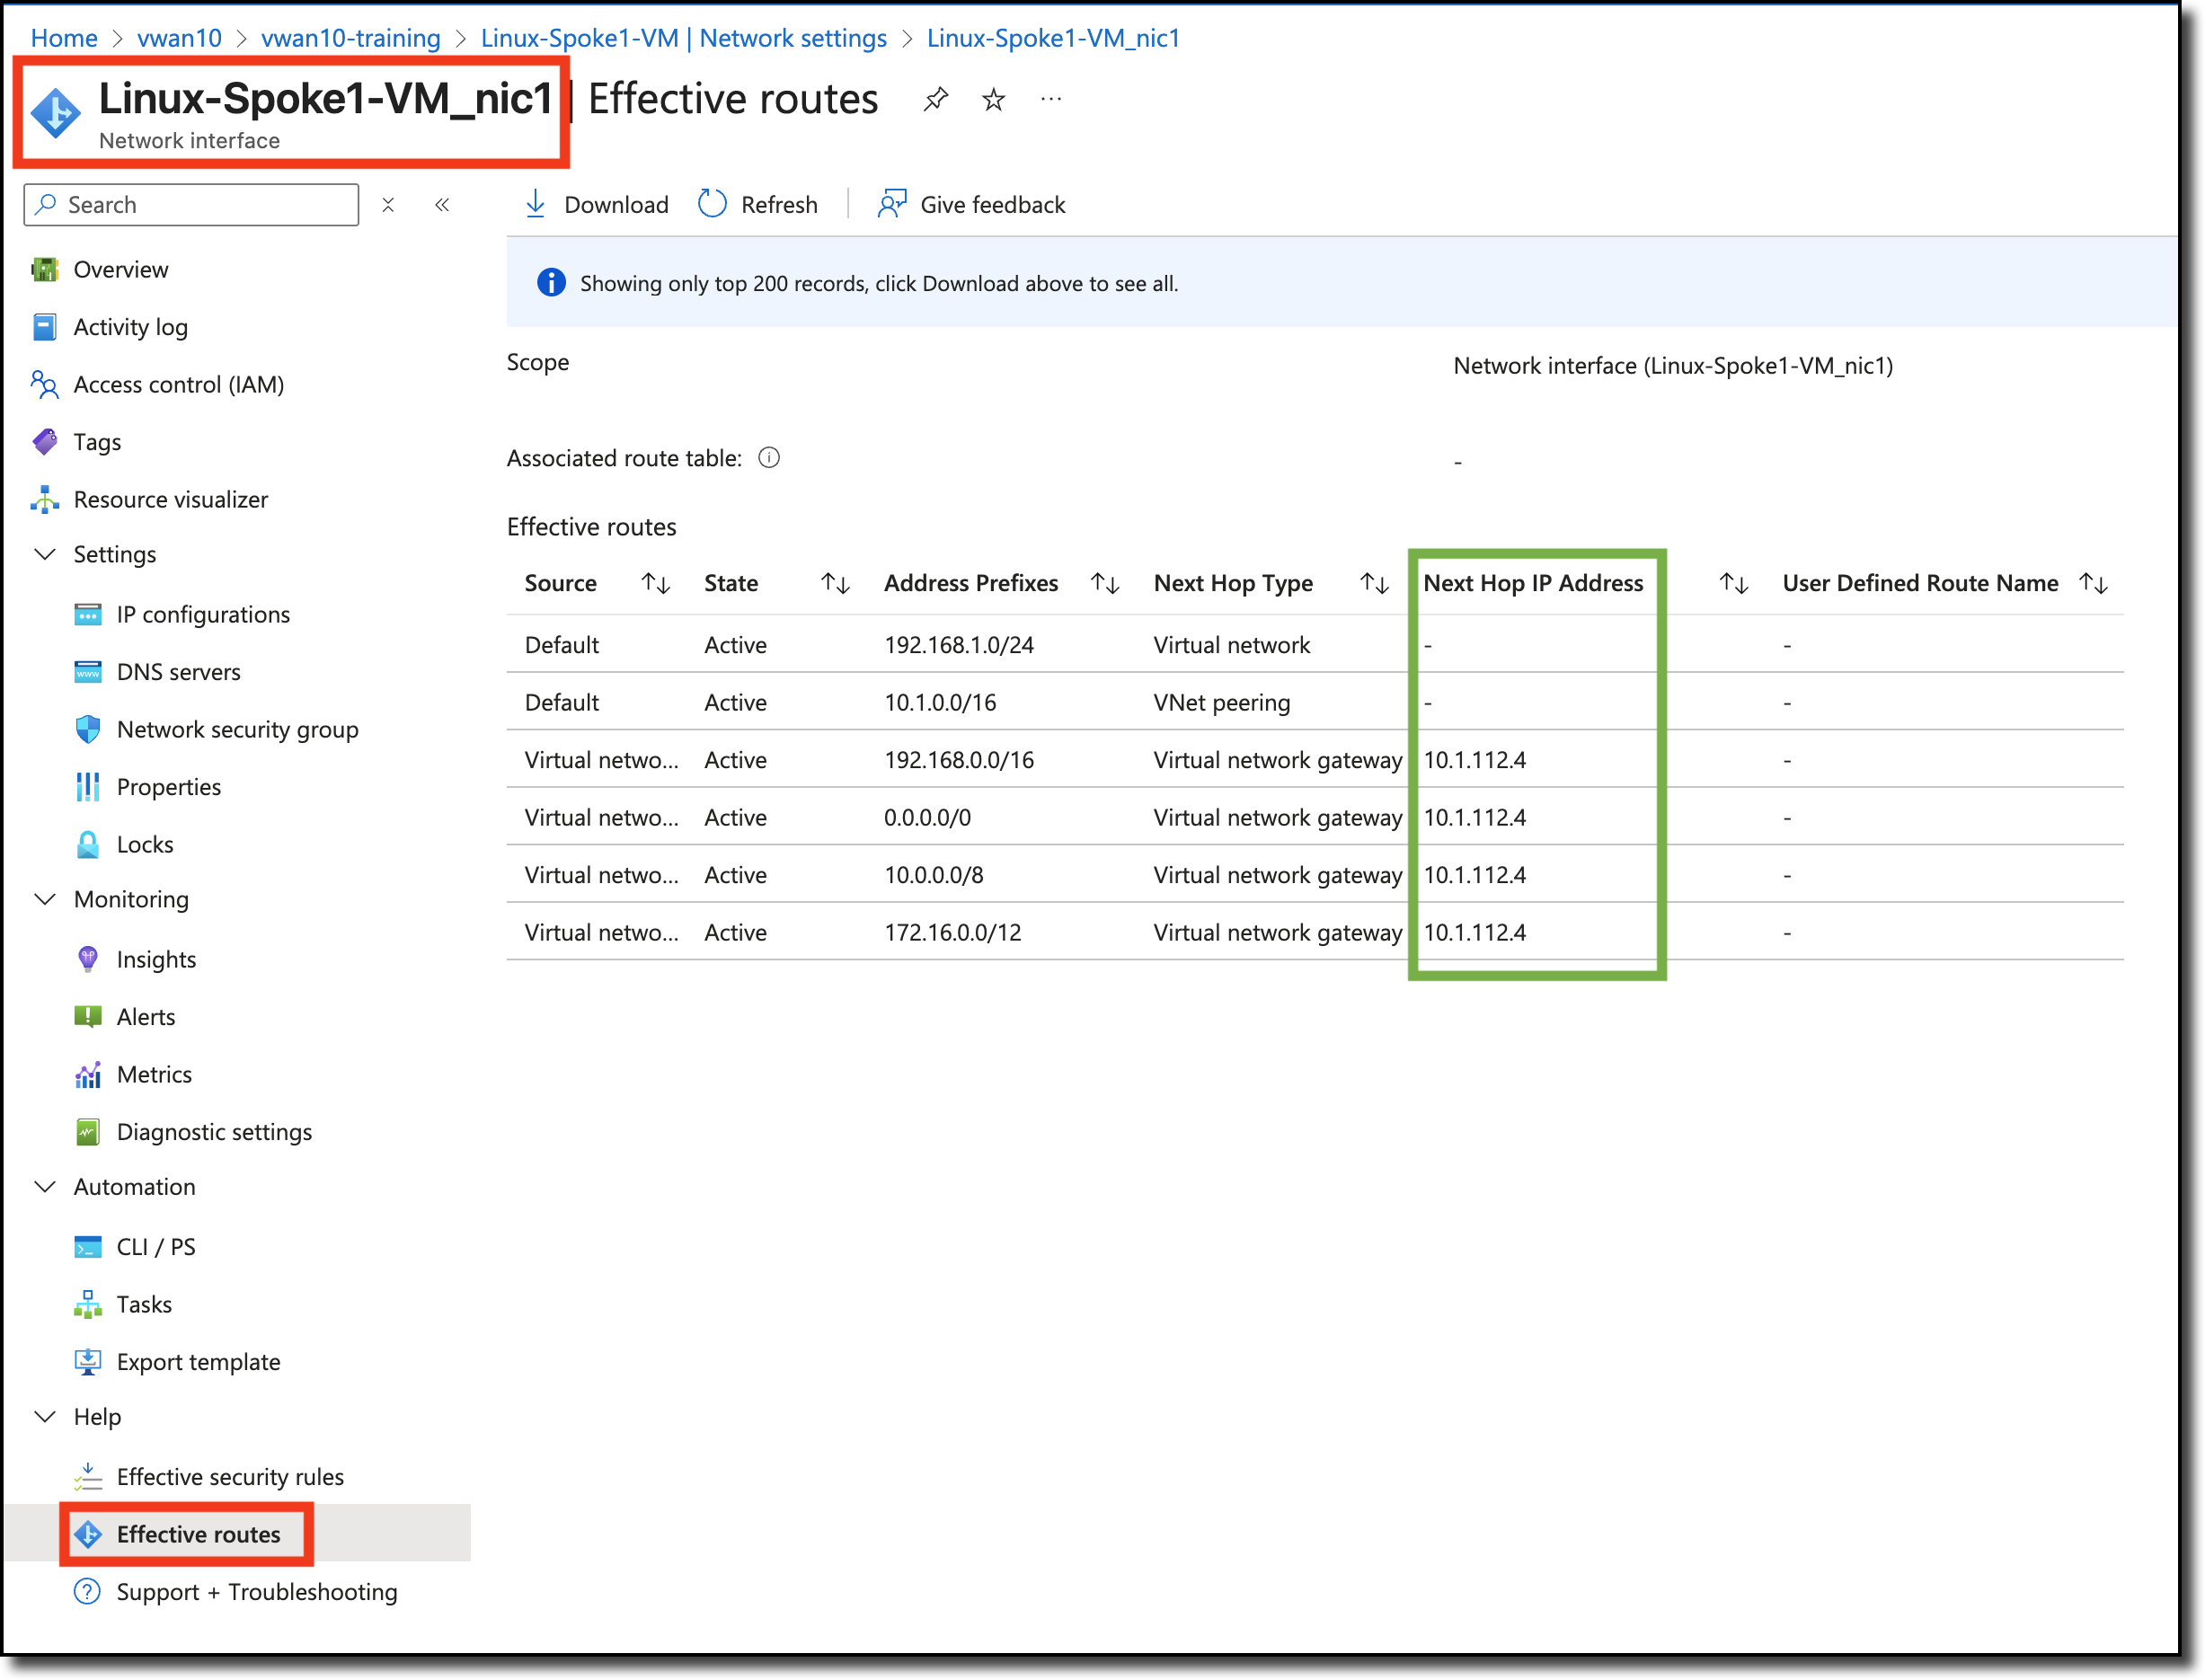Image resolution: width=2205 pixels, height=1680 pixels.
Task: Click the Give feedback button
Action: point(970,203)
